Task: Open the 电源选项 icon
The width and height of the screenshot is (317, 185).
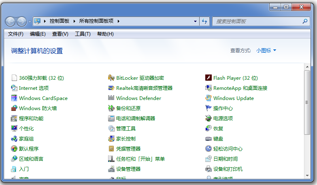Action: [x=208, y=118]
